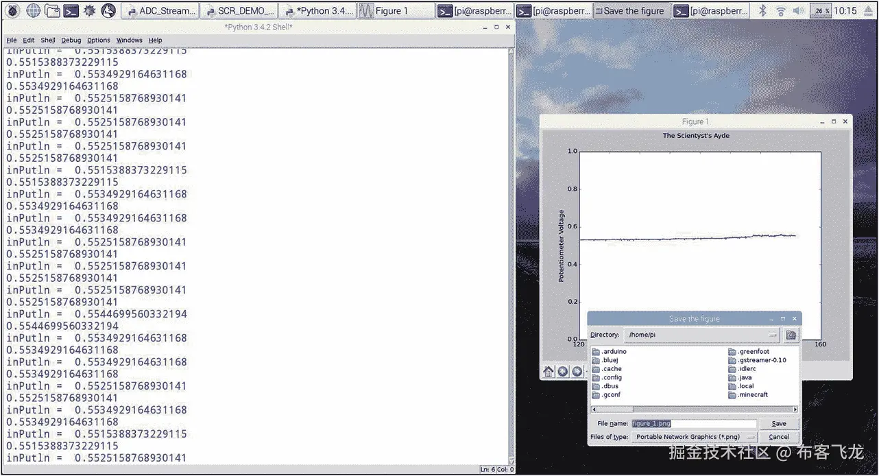
Task: Open the Debug menu in the Python shell
Action: [x=71, y=40]
